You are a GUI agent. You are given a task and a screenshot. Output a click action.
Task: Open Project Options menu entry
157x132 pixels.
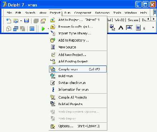pos(78,126)
